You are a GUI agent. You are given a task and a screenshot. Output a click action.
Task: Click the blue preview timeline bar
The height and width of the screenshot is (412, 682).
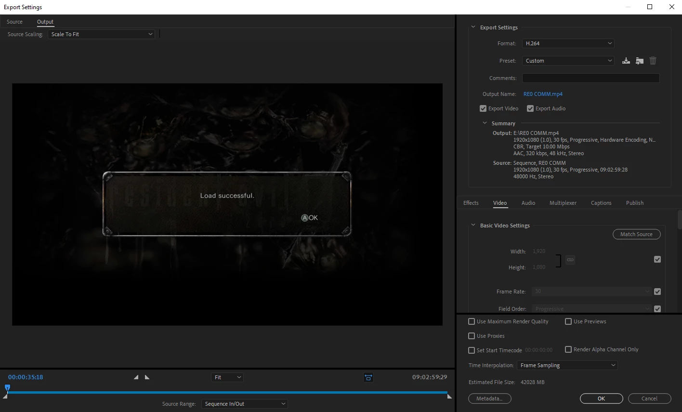tap(227, 393)
